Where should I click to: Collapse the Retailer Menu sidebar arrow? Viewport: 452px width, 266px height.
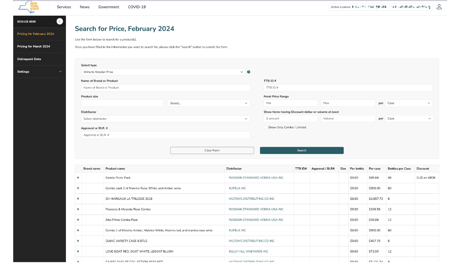(59, 21)
